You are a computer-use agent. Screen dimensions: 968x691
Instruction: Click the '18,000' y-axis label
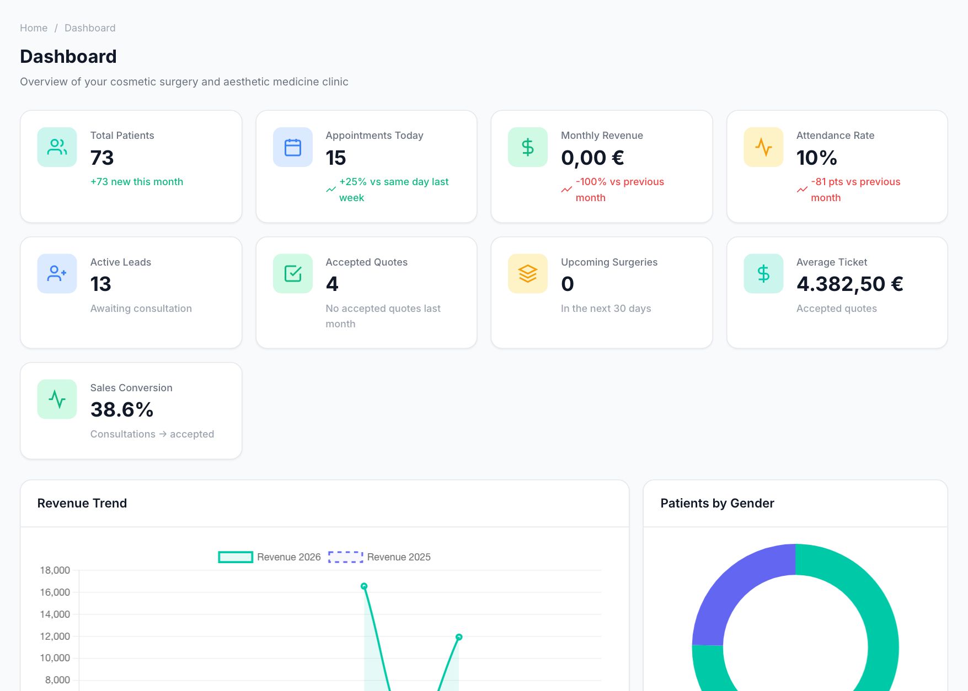(55, 570)
